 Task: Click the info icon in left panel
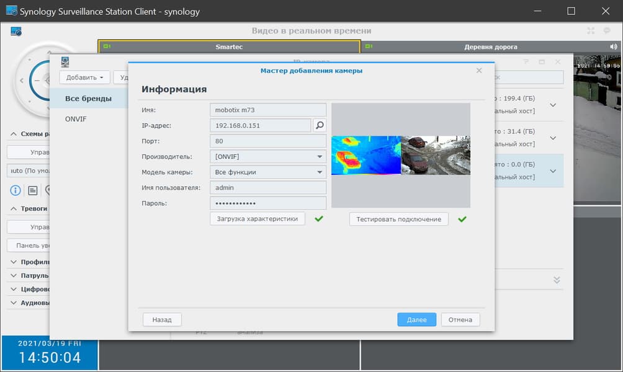[16, 190]
